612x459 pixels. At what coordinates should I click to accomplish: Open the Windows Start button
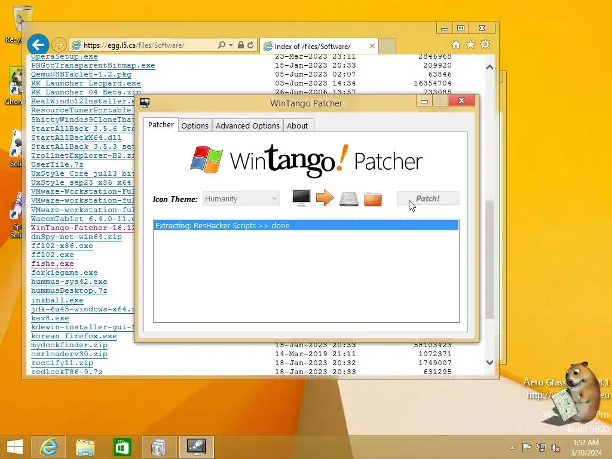point(15,447)
